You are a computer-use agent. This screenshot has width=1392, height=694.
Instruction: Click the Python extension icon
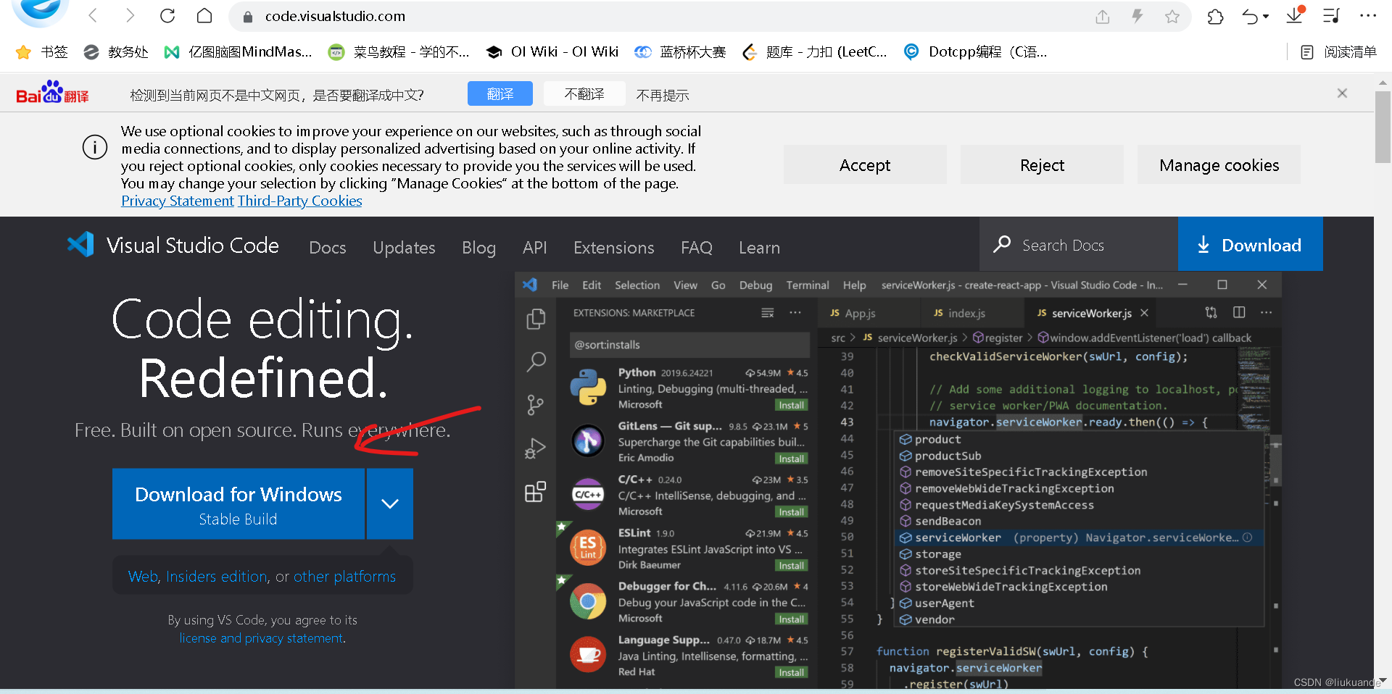click(588, 387)
